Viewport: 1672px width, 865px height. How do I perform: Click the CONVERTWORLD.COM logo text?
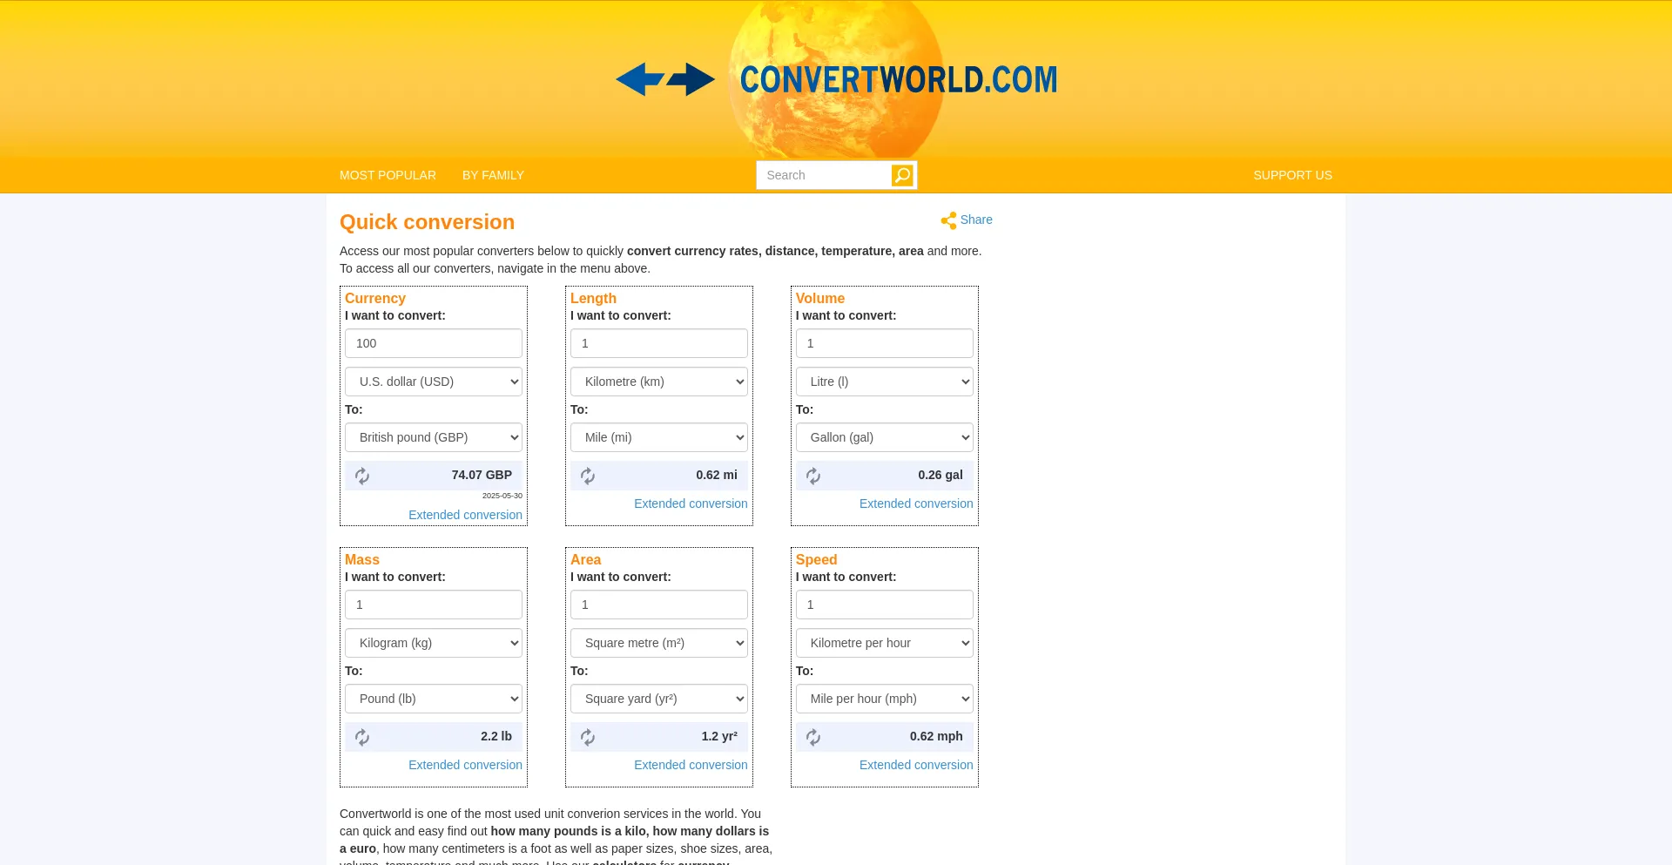coord(899,79)
